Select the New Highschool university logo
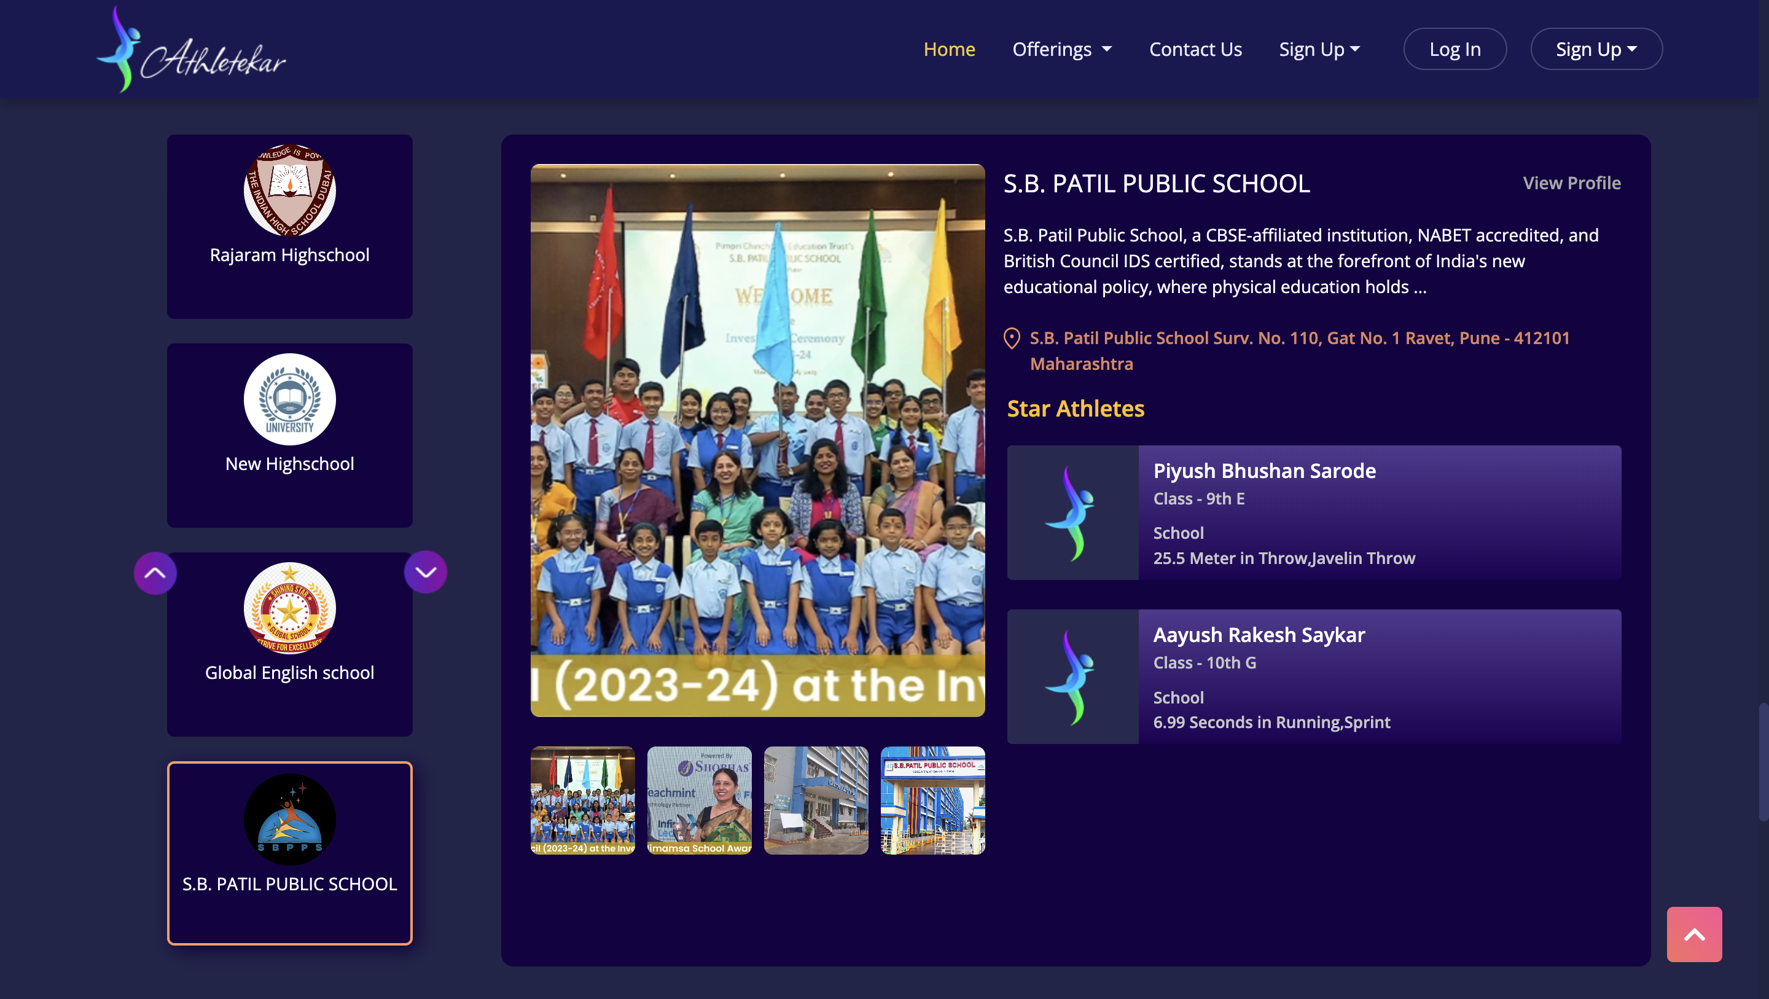 pyautogui.click(x=290, y=399)
